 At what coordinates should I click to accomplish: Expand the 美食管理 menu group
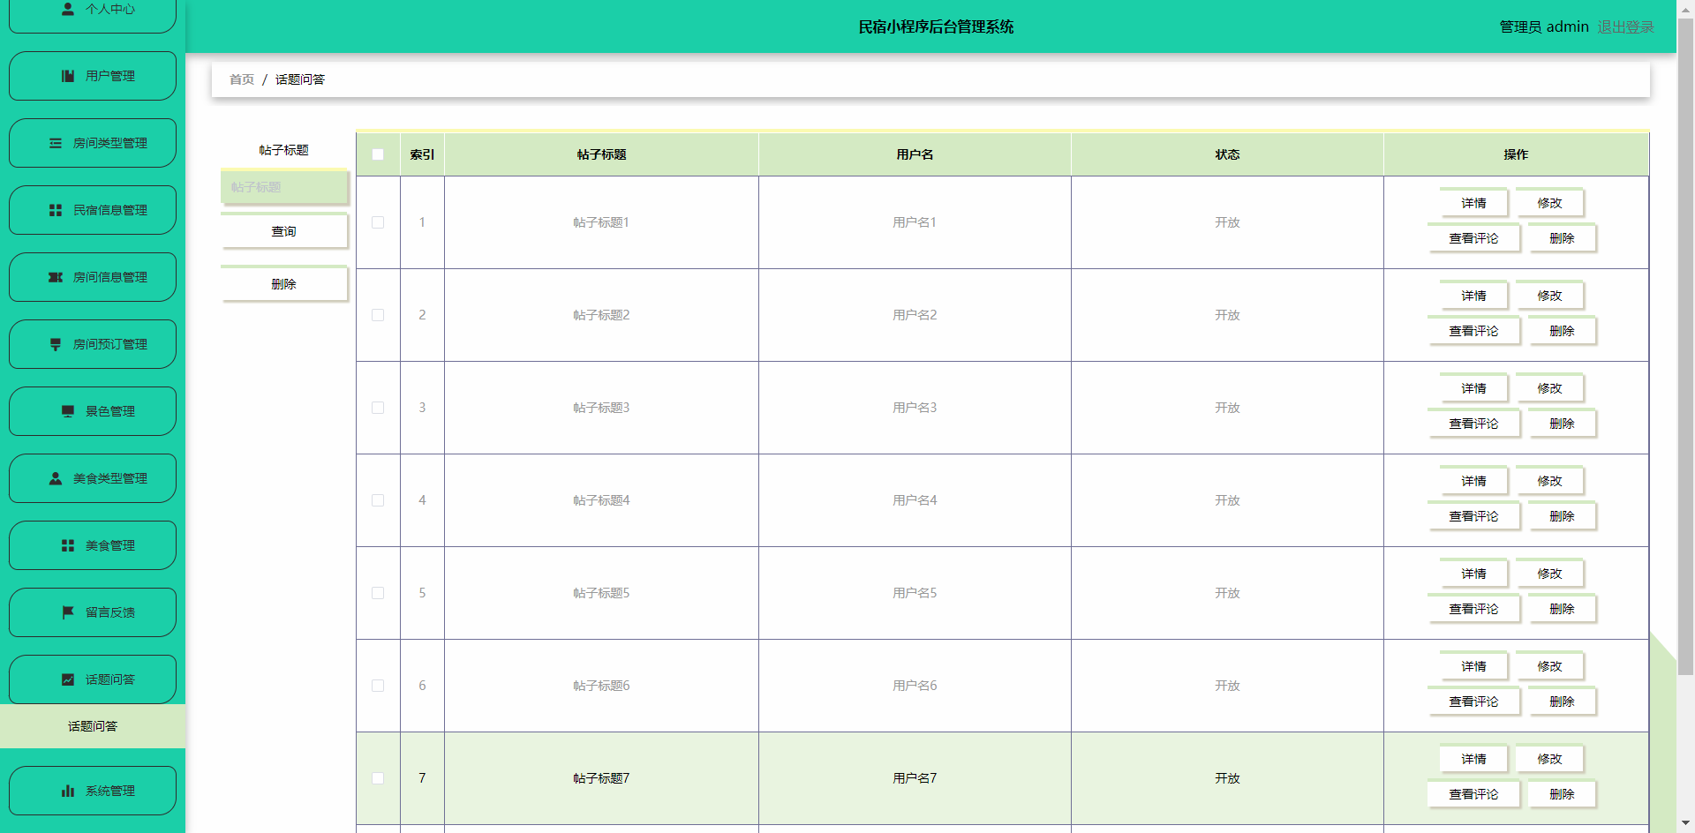click(93, 545)
